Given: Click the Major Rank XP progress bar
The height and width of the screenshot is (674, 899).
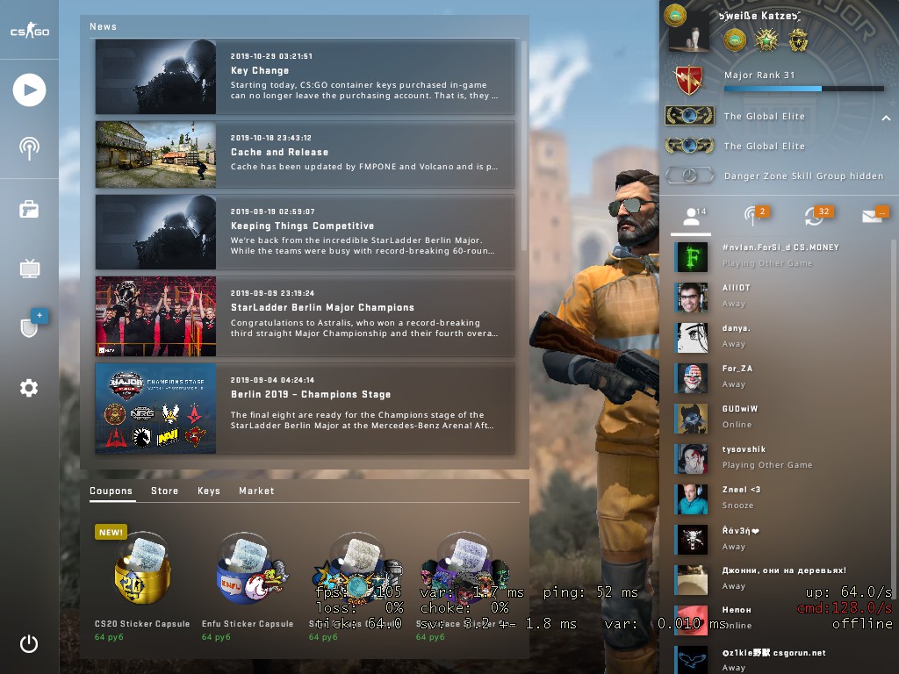Looking at the screenshot, I should point(804,89).
